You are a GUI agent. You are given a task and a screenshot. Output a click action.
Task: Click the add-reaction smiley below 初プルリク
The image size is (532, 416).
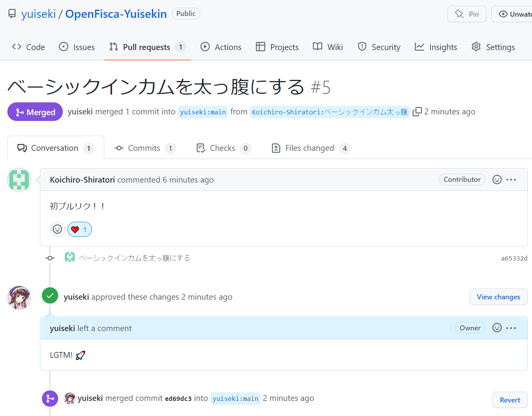click(57, 229)
